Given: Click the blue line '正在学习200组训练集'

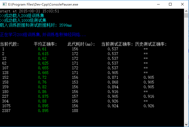Looking at the screenshot, I should [x=43, y=35].
